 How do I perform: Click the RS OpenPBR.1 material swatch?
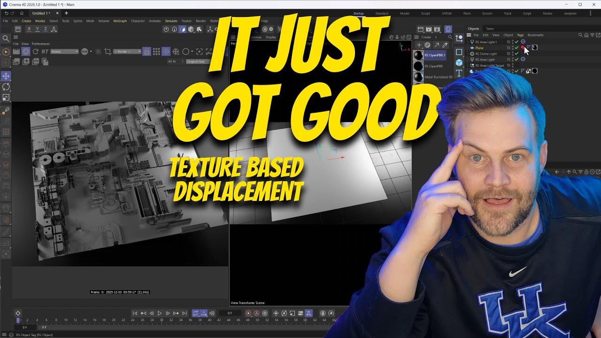pos(418,55)
